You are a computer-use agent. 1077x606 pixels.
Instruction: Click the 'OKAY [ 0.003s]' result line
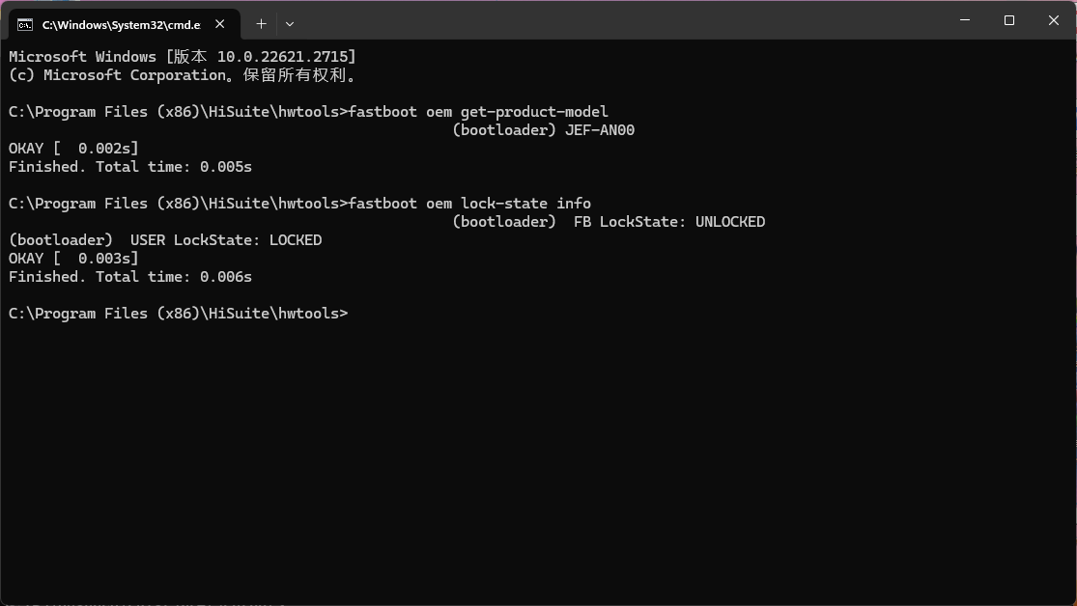coord(73,259)
